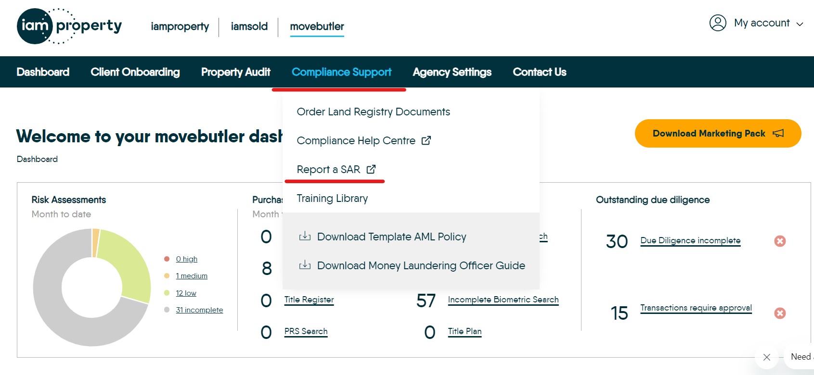Image resolution: width=814 pixels, height=375 pixels.
Task: Close the help chat popup
Action: [x=767, y=357]
